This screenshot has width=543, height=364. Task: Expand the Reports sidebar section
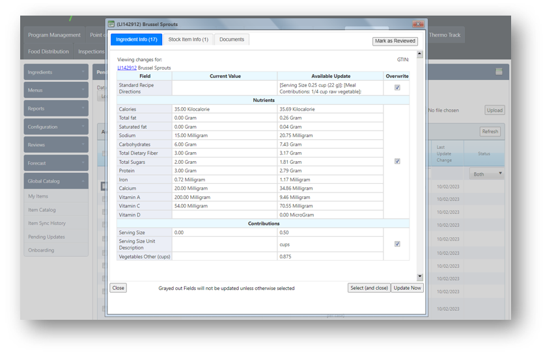pyautogui.click(x=56, y=109)
